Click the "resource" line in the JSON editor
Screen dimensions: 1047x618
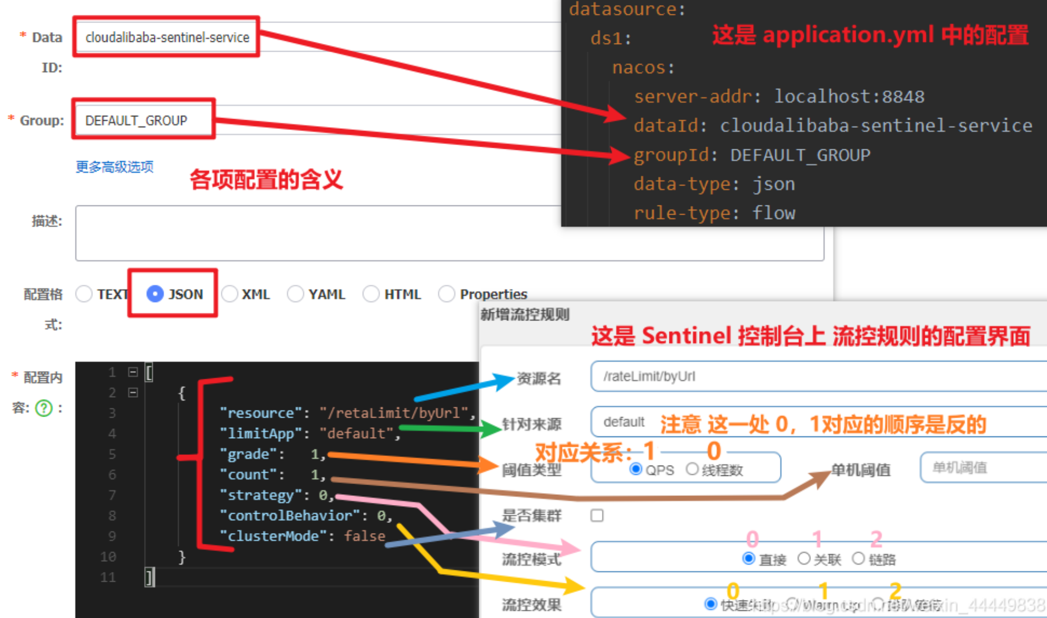point(347,413)
